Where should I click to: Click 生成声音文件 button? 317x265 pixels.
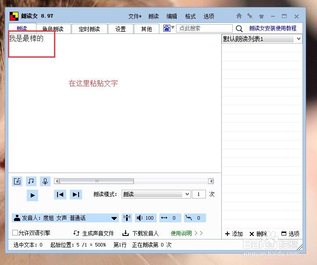[94, 233]
